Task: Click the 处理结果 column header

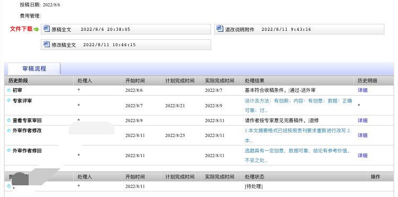Action: pyautogui.click(x=254, y=81)
